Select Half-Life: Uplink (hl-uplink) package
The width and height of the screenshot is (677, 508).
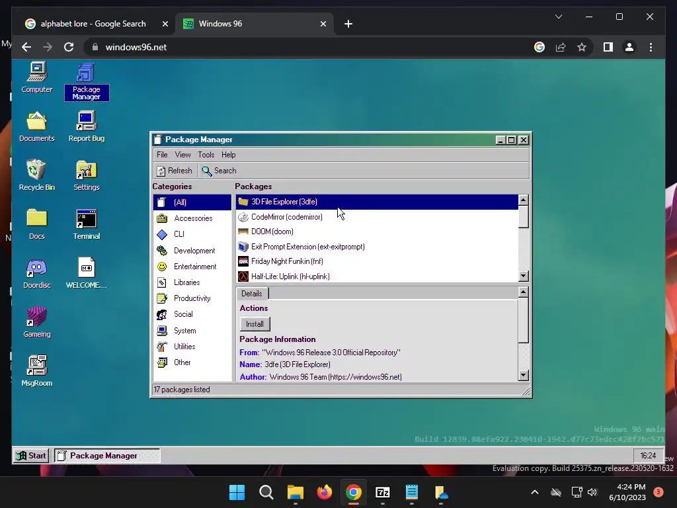[377, 276]
